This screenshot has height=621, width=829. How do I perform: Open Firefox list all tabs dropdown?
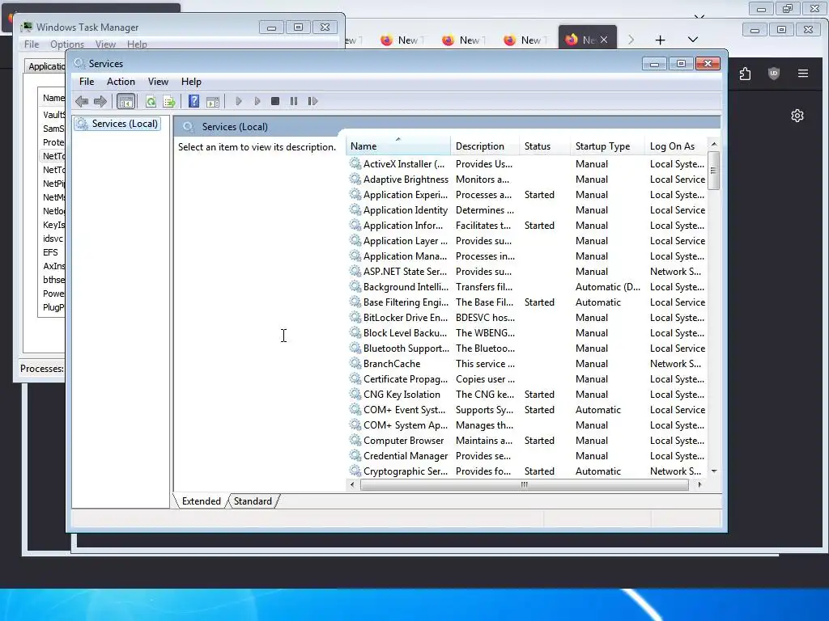pyautogui.click(x=693, y=40)
